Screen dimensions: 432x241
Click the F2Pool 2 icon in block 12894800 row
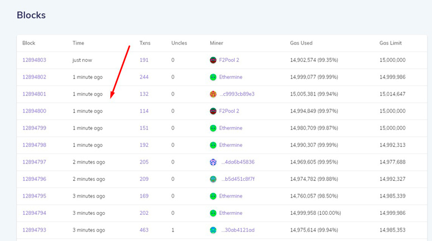coord(213,111)
